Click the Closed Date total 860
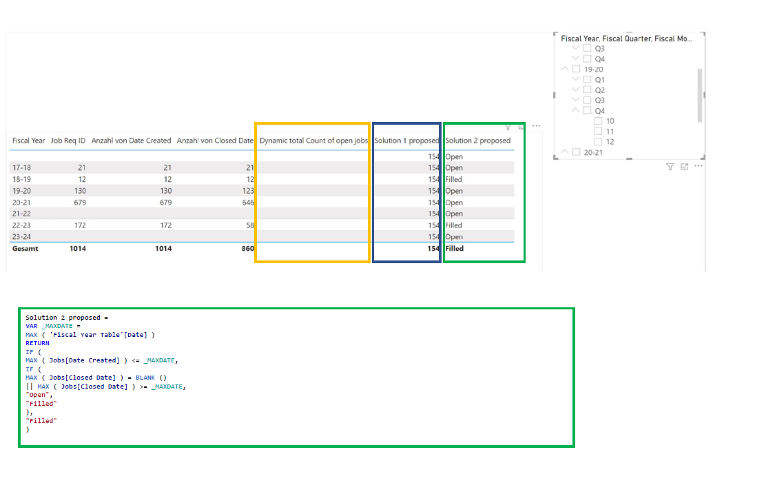775x483 pixels. 248,249
